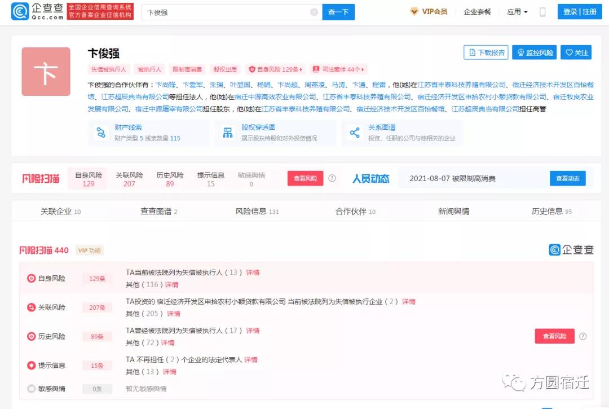Open the 企业套餐 link
The height and width of the screenshot is (409, 609).
pos(477,12)
